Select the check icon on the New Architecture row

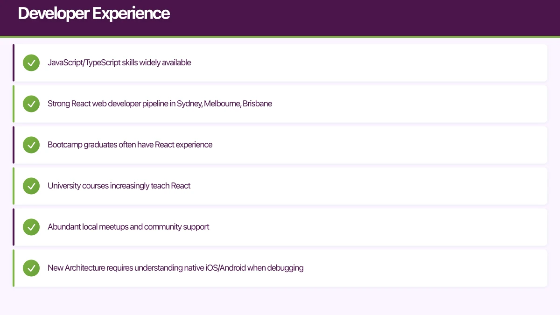coord(31,268)
